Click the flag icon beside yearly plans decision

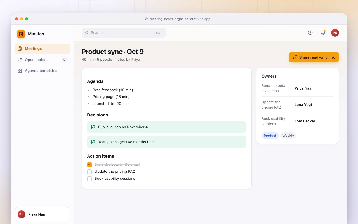click(x=93, y=142)
